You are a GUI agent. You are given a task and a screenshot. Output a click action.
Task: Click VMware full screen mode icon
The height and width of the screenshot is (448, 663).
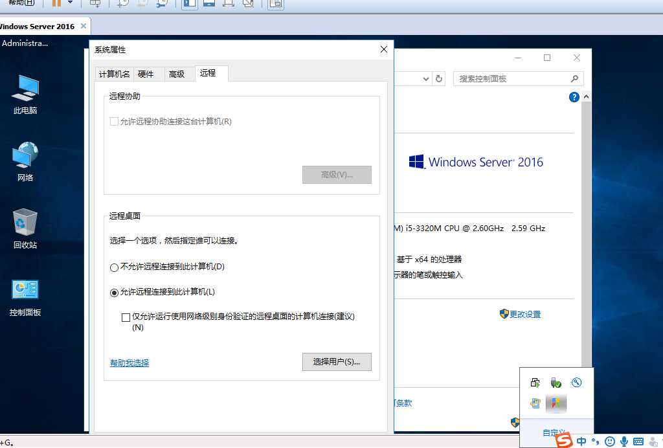pos(229,3)
